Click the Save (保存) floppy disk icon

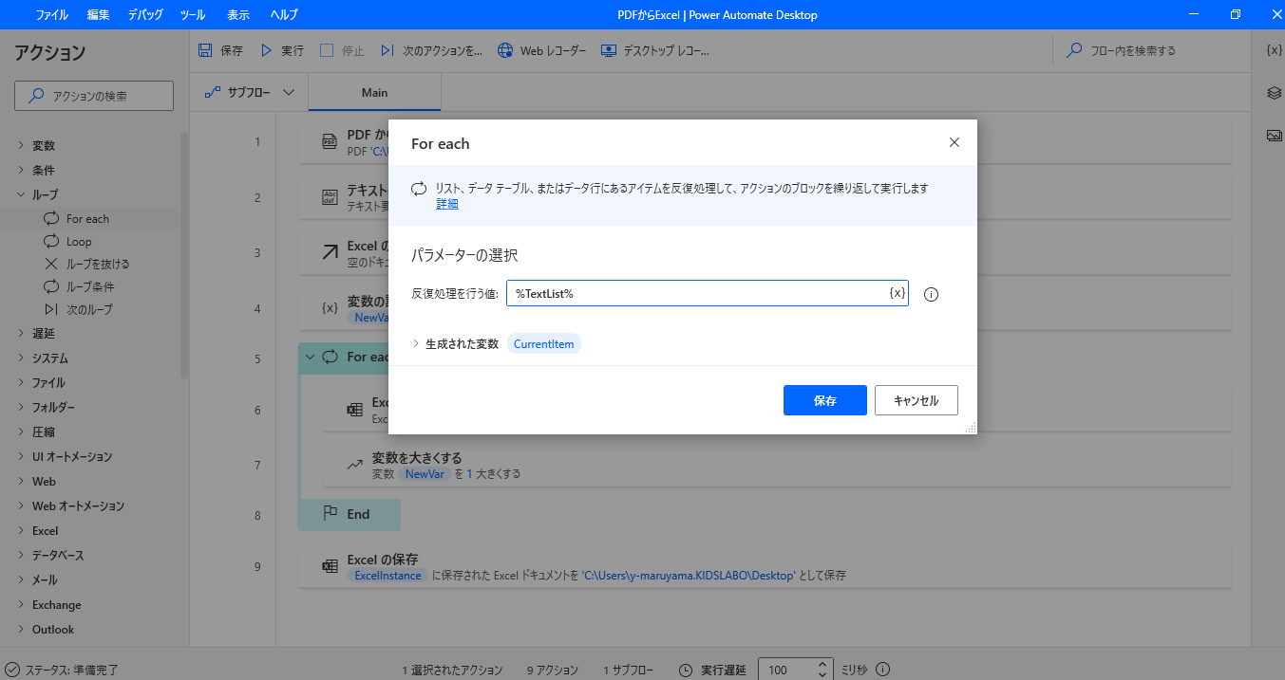[205, 50]
